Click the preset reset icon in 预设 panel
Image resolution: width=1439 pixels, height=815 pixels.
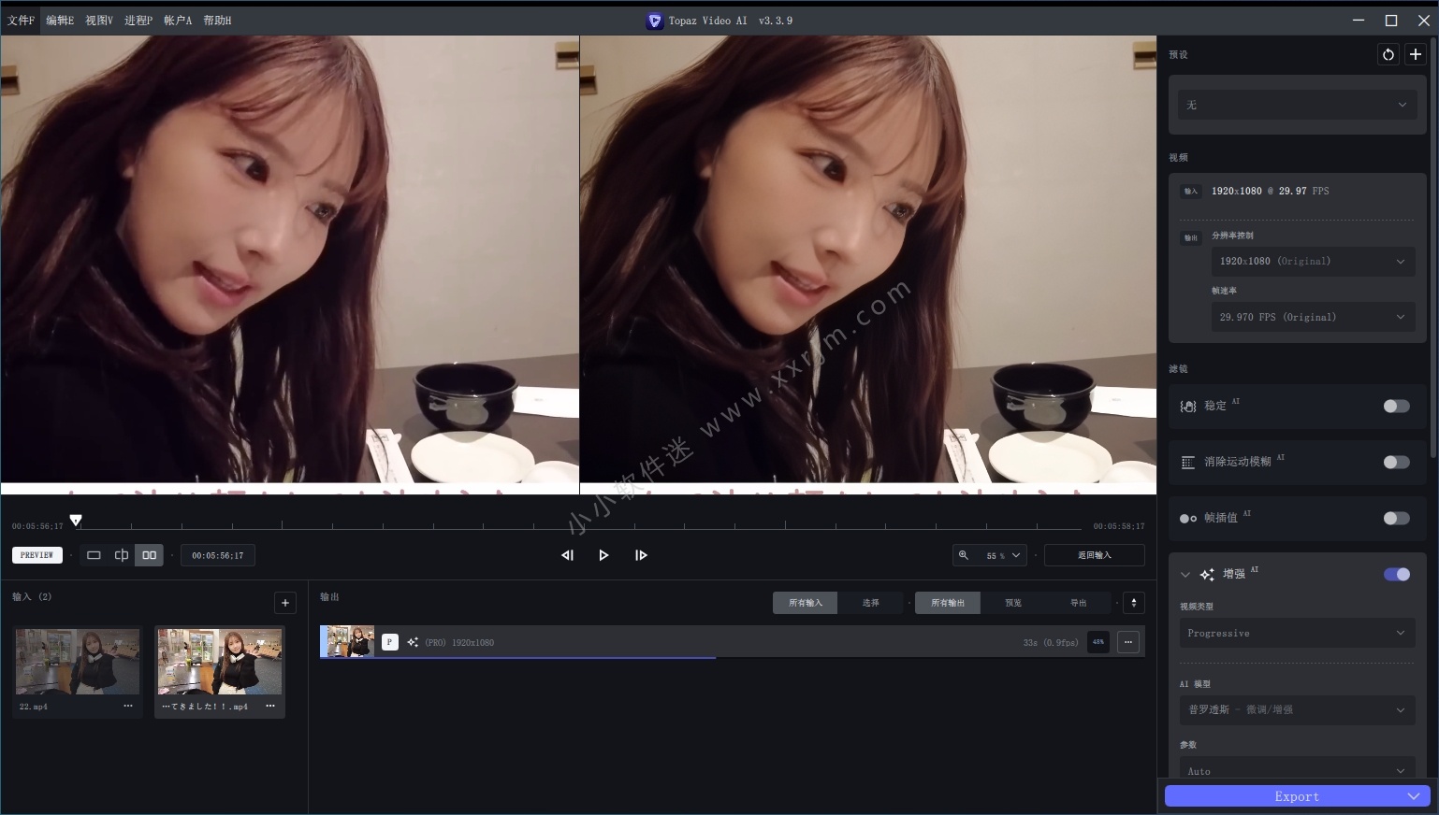click(1388, 54)
